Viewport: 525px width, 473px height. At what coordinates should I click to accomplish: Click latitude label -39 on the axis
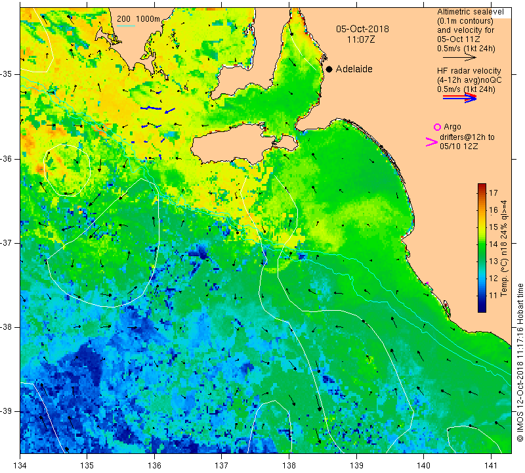point(6,411)
